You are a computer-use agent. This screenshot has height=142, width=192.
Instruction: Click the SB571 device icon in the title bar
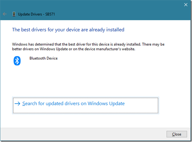click(x=14, y=14)
